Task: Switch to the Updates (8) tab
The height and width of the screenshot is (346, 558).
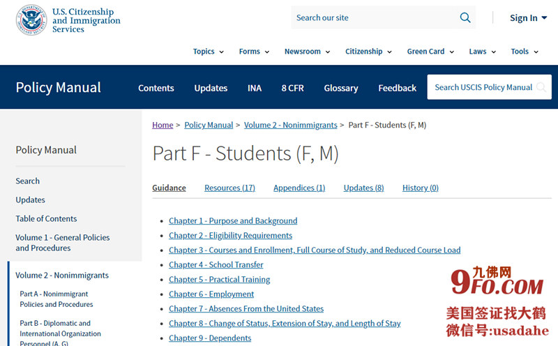Action: 363,188
